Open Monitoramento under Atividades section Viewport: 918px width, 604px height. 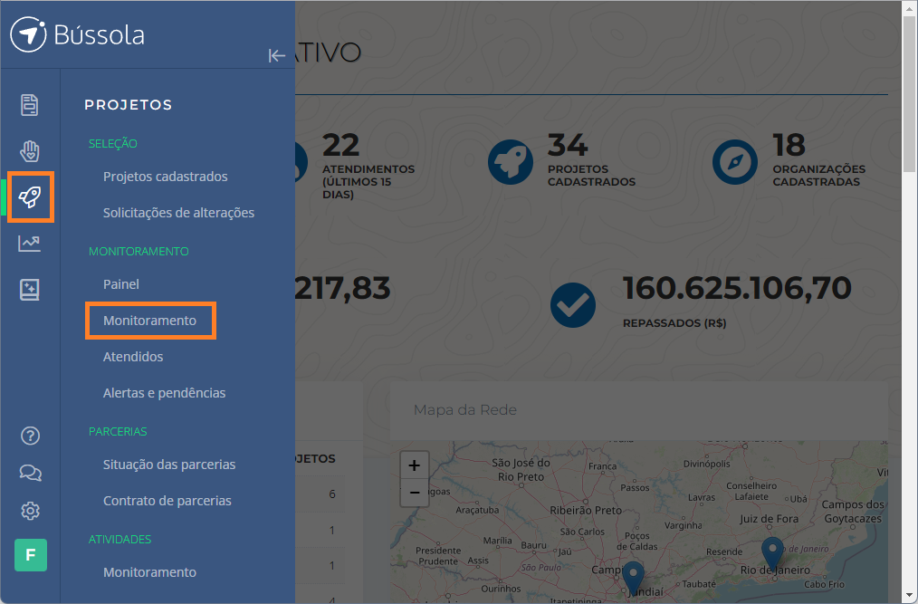click(150, 572)
